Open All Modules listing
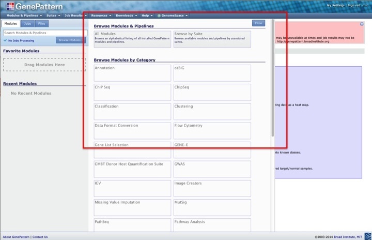This screenshot has height=240, width=372. click(x=132, y=39)
